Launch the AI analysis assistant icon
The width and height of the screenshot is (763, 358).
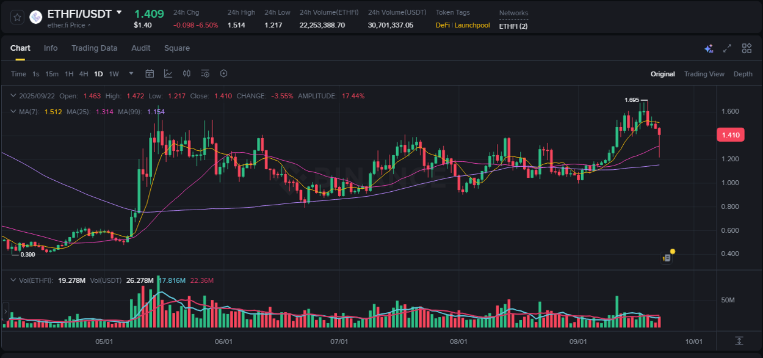(708, 48)
